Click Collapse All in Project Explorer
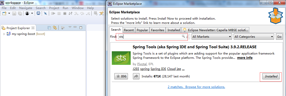The height and width of the screenshot is (96, 286). [49, 28]
